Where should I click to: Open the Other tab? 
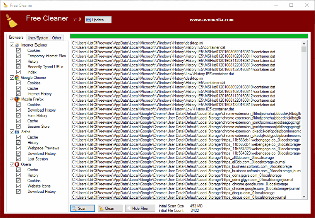point(57,38)
